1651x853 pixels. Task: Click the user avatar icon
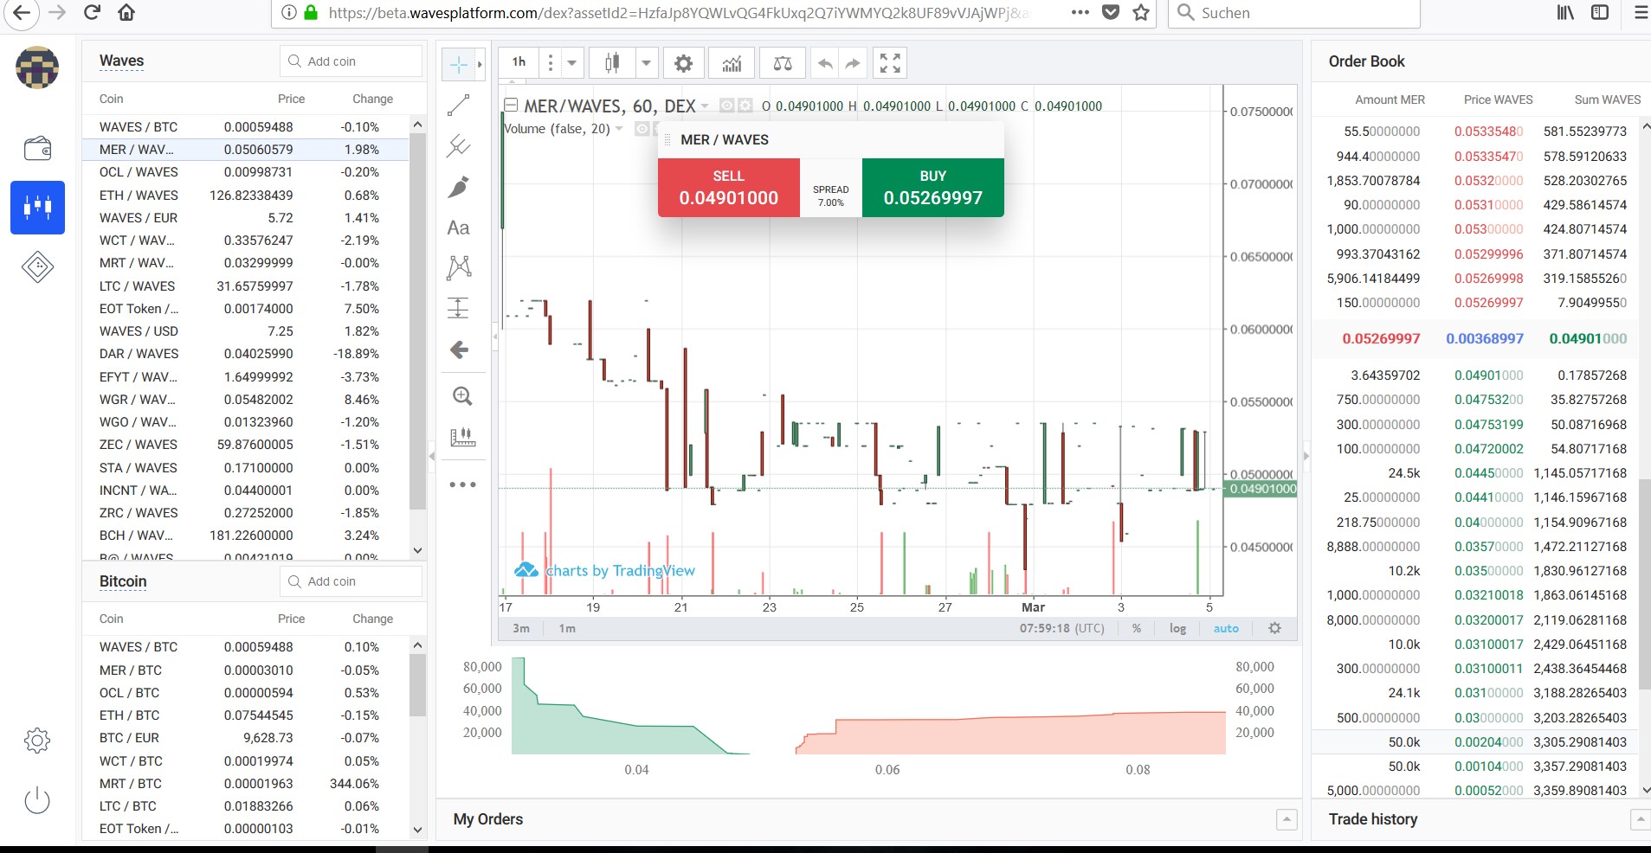click(37, 67)
